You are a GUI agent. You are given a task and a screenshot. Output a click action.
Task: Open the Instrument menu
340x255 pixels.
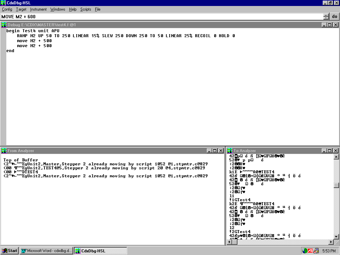pyautogui.click(x=38, y=9)
